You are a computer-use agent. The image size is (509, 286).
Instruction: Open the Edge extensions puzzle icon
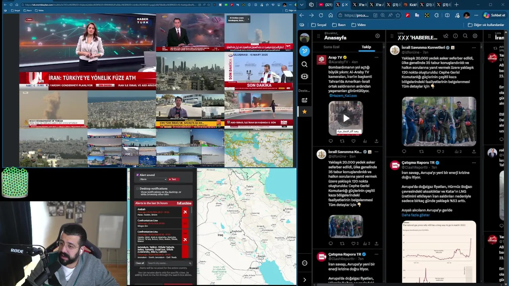click(x=437, y=15)
